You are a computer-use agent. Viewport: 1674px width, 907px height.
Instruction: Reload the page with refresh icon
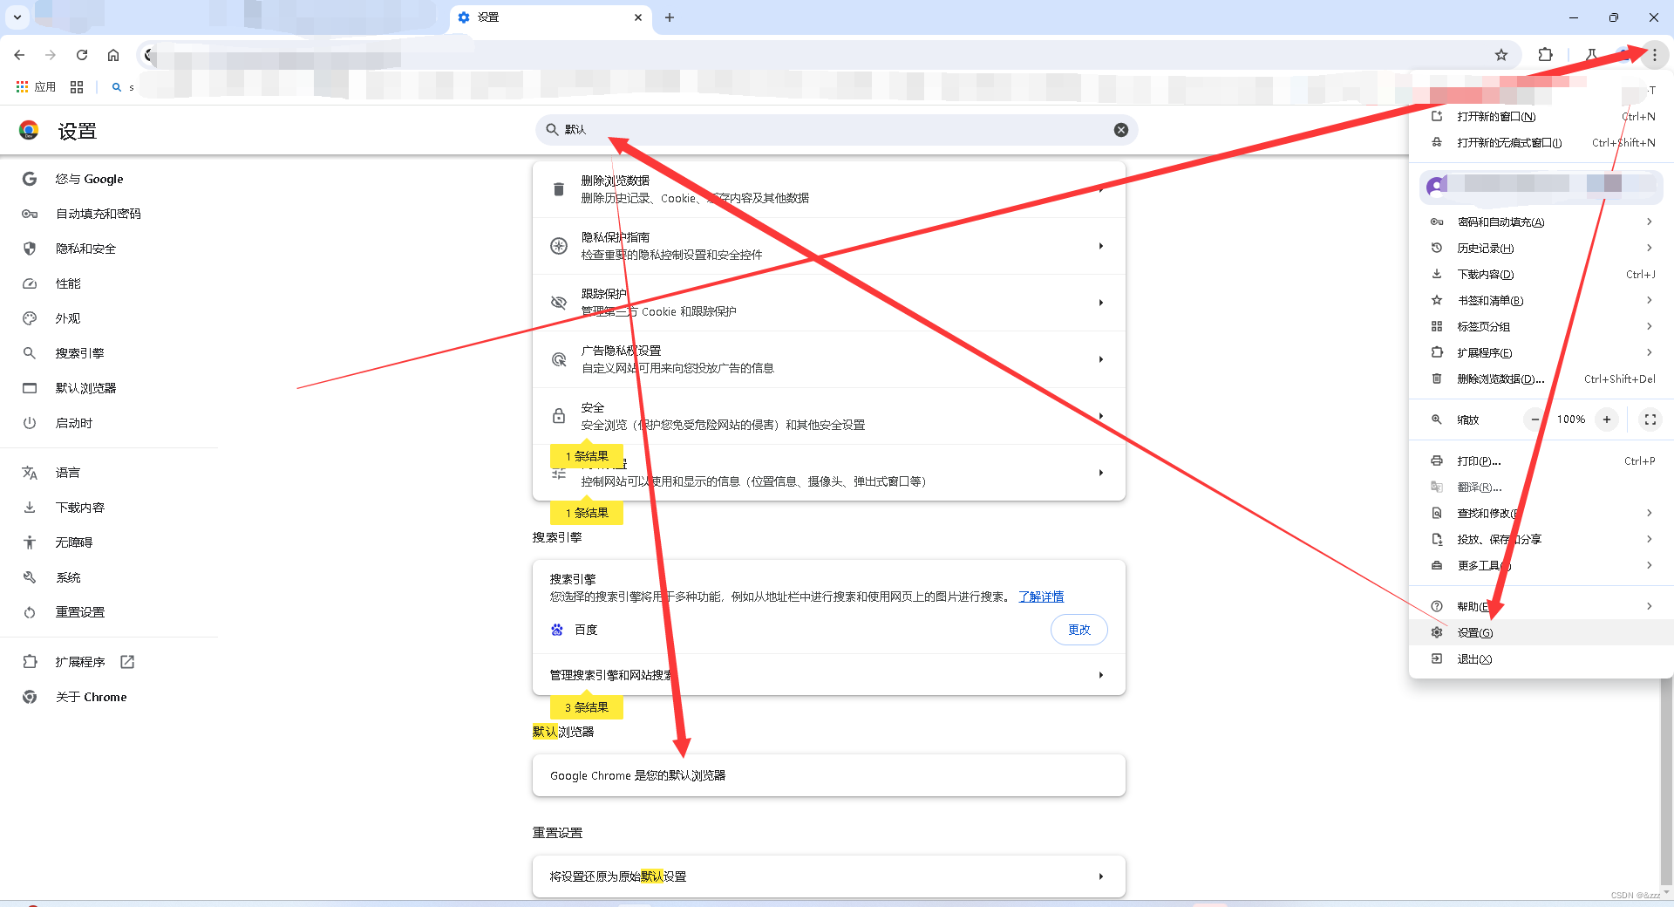coord(82,55)
